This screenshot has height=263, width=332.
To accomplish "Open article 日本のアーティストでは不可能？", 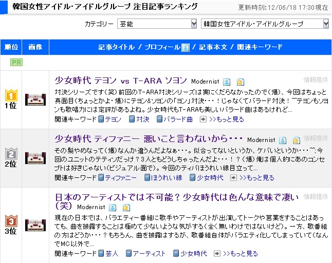I will (x=177, y=201).
